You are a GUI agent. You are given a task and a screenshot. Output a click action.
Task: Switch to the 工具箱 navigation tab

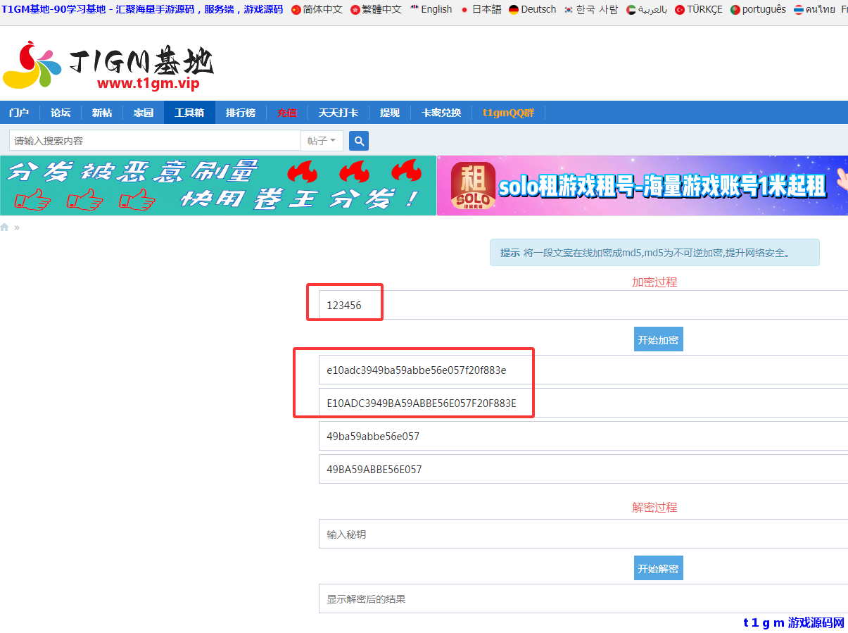[189, 112]
